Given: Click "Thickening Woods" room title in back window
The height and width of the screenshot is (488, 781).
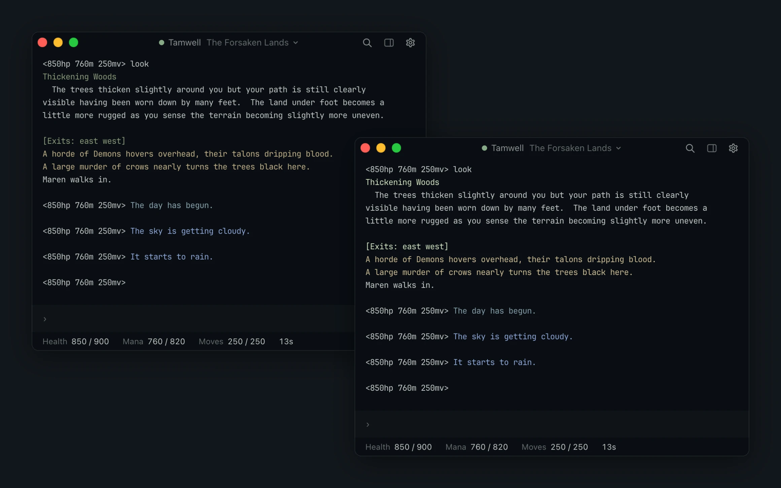Looking at the screenshot, I should tap(79, 77).
